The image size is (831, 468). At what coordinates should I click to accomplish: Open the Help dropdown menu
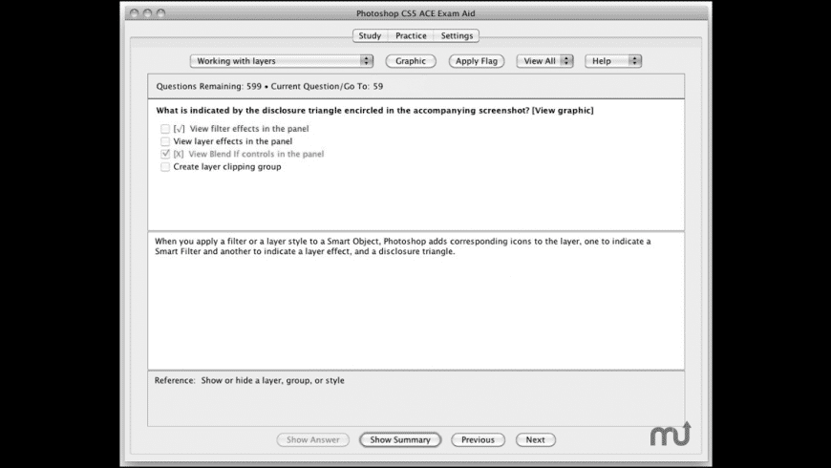pos(613,61)
